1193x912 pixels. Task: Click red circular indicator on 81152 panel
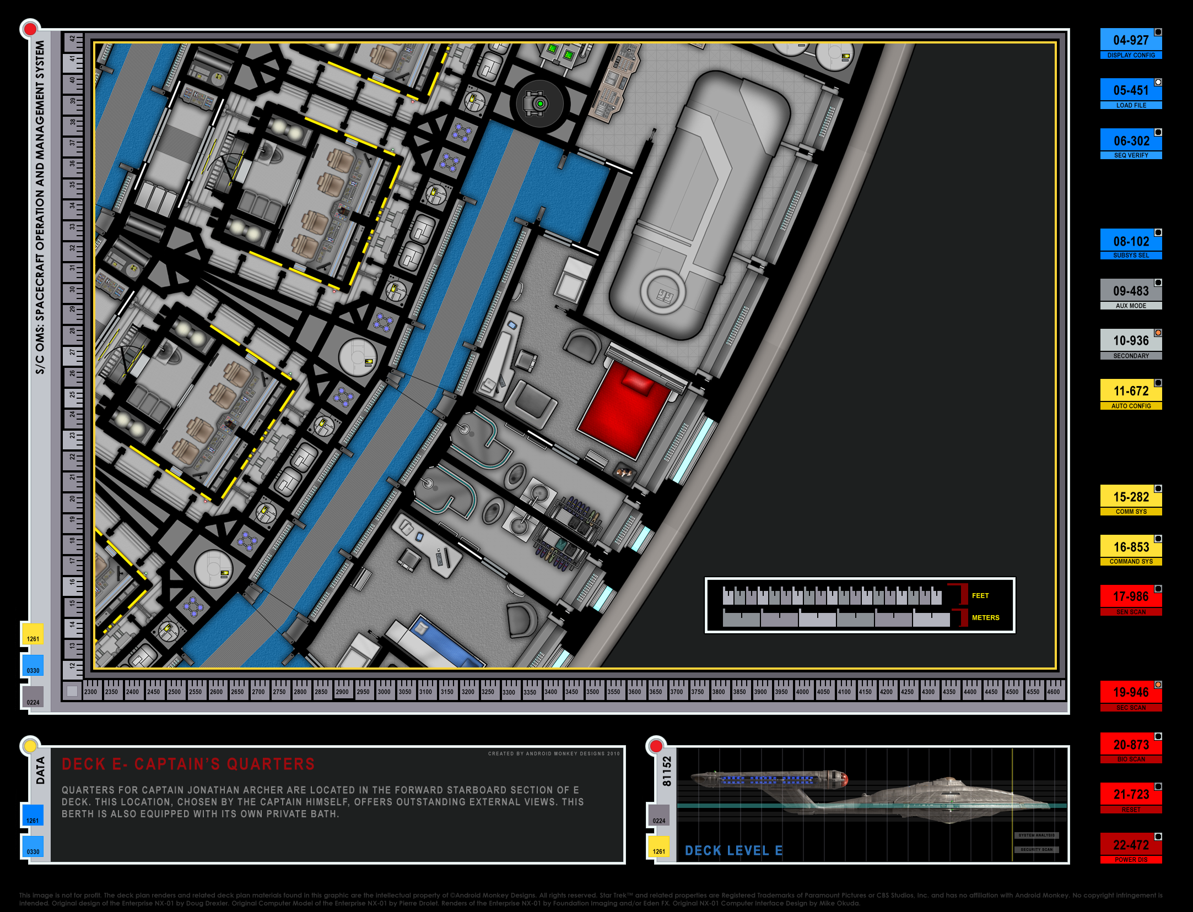coord(656,746)
